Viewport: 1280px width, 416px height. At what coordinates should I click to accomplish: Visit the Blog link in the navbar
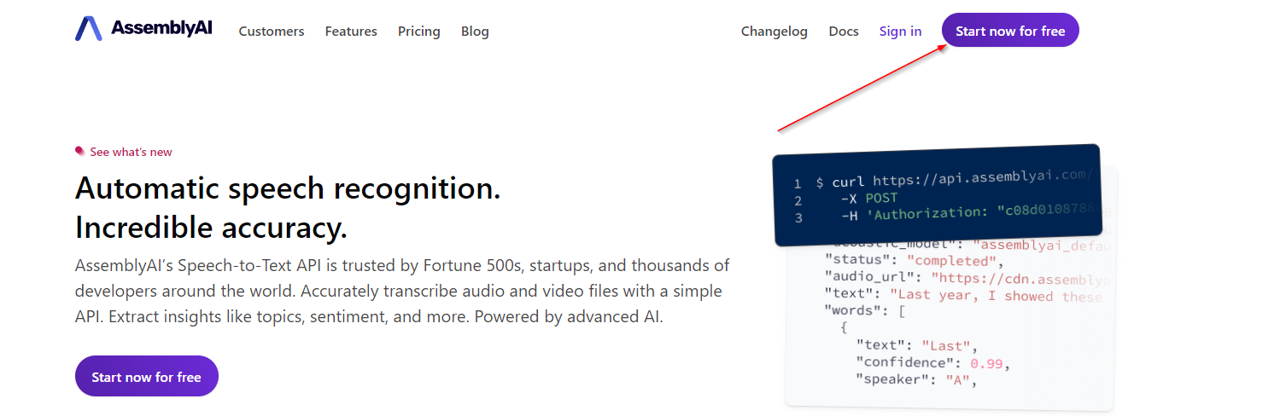(x=475, y=32)
